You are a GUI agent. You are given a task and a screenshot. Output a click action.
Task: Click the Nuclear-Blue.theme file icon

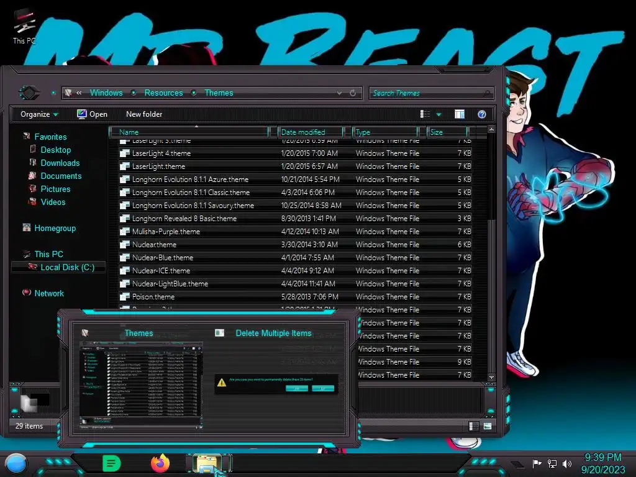coord(124,258)
